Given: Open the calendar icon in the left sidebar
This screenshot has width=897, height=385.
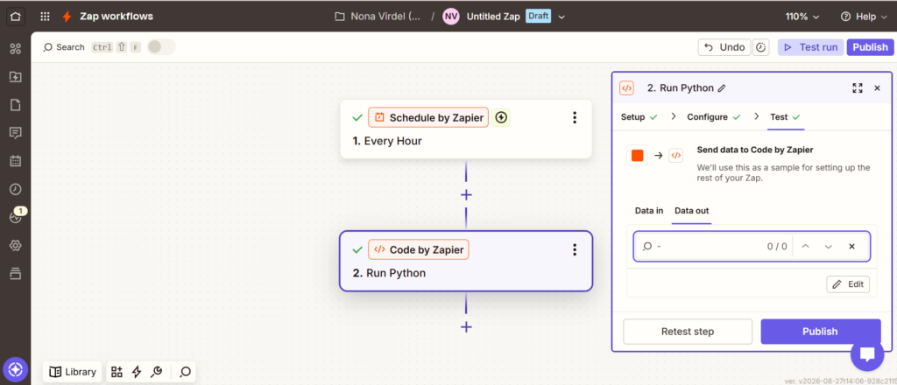Looking at the screenshot, I should [x=16, y=160].
